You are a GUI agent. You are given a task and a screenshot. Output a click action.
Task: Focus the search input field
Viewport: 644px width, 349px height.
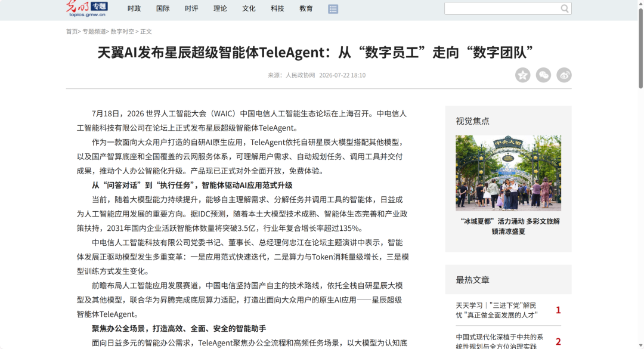pyautogui.click(x=502, y=8)
